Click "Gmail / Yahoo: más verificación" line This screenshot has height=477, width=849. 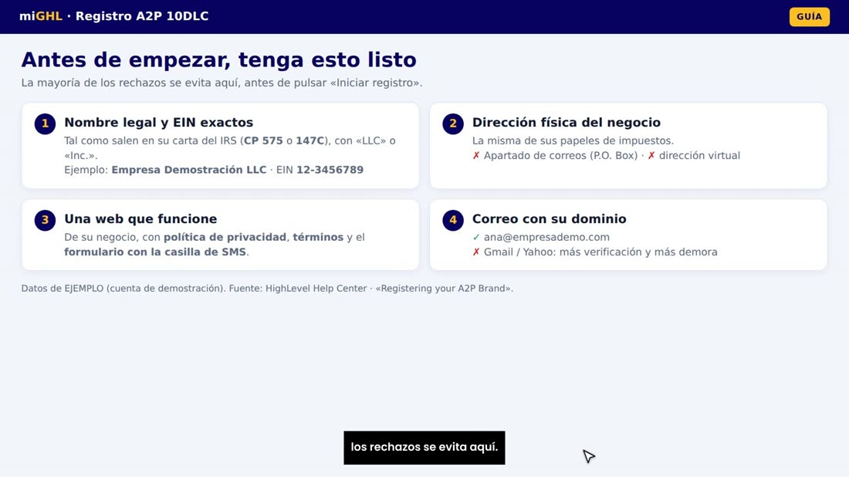click(x=600, y=252)
